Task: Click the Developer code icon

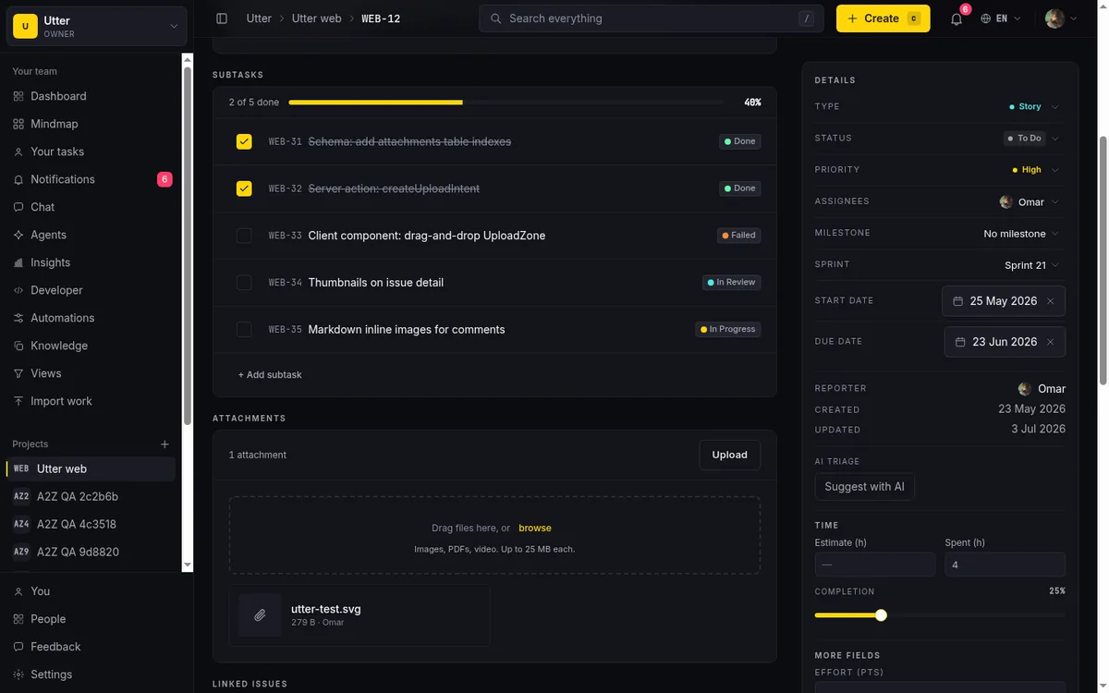Action: point(18,290)
